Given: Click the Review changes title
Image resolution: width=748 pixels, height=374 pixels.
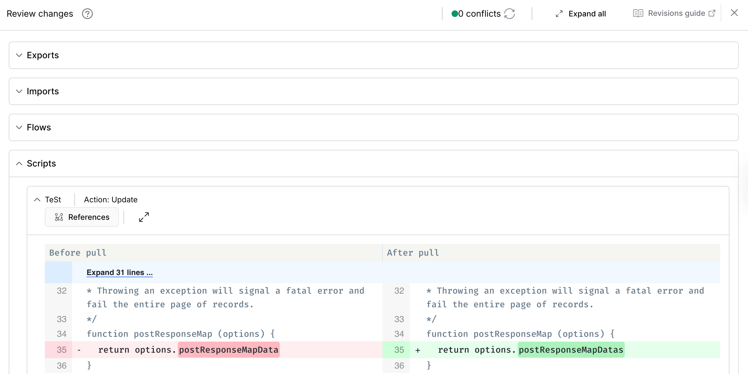Looking at the screenshot, I should pos(40,14).
